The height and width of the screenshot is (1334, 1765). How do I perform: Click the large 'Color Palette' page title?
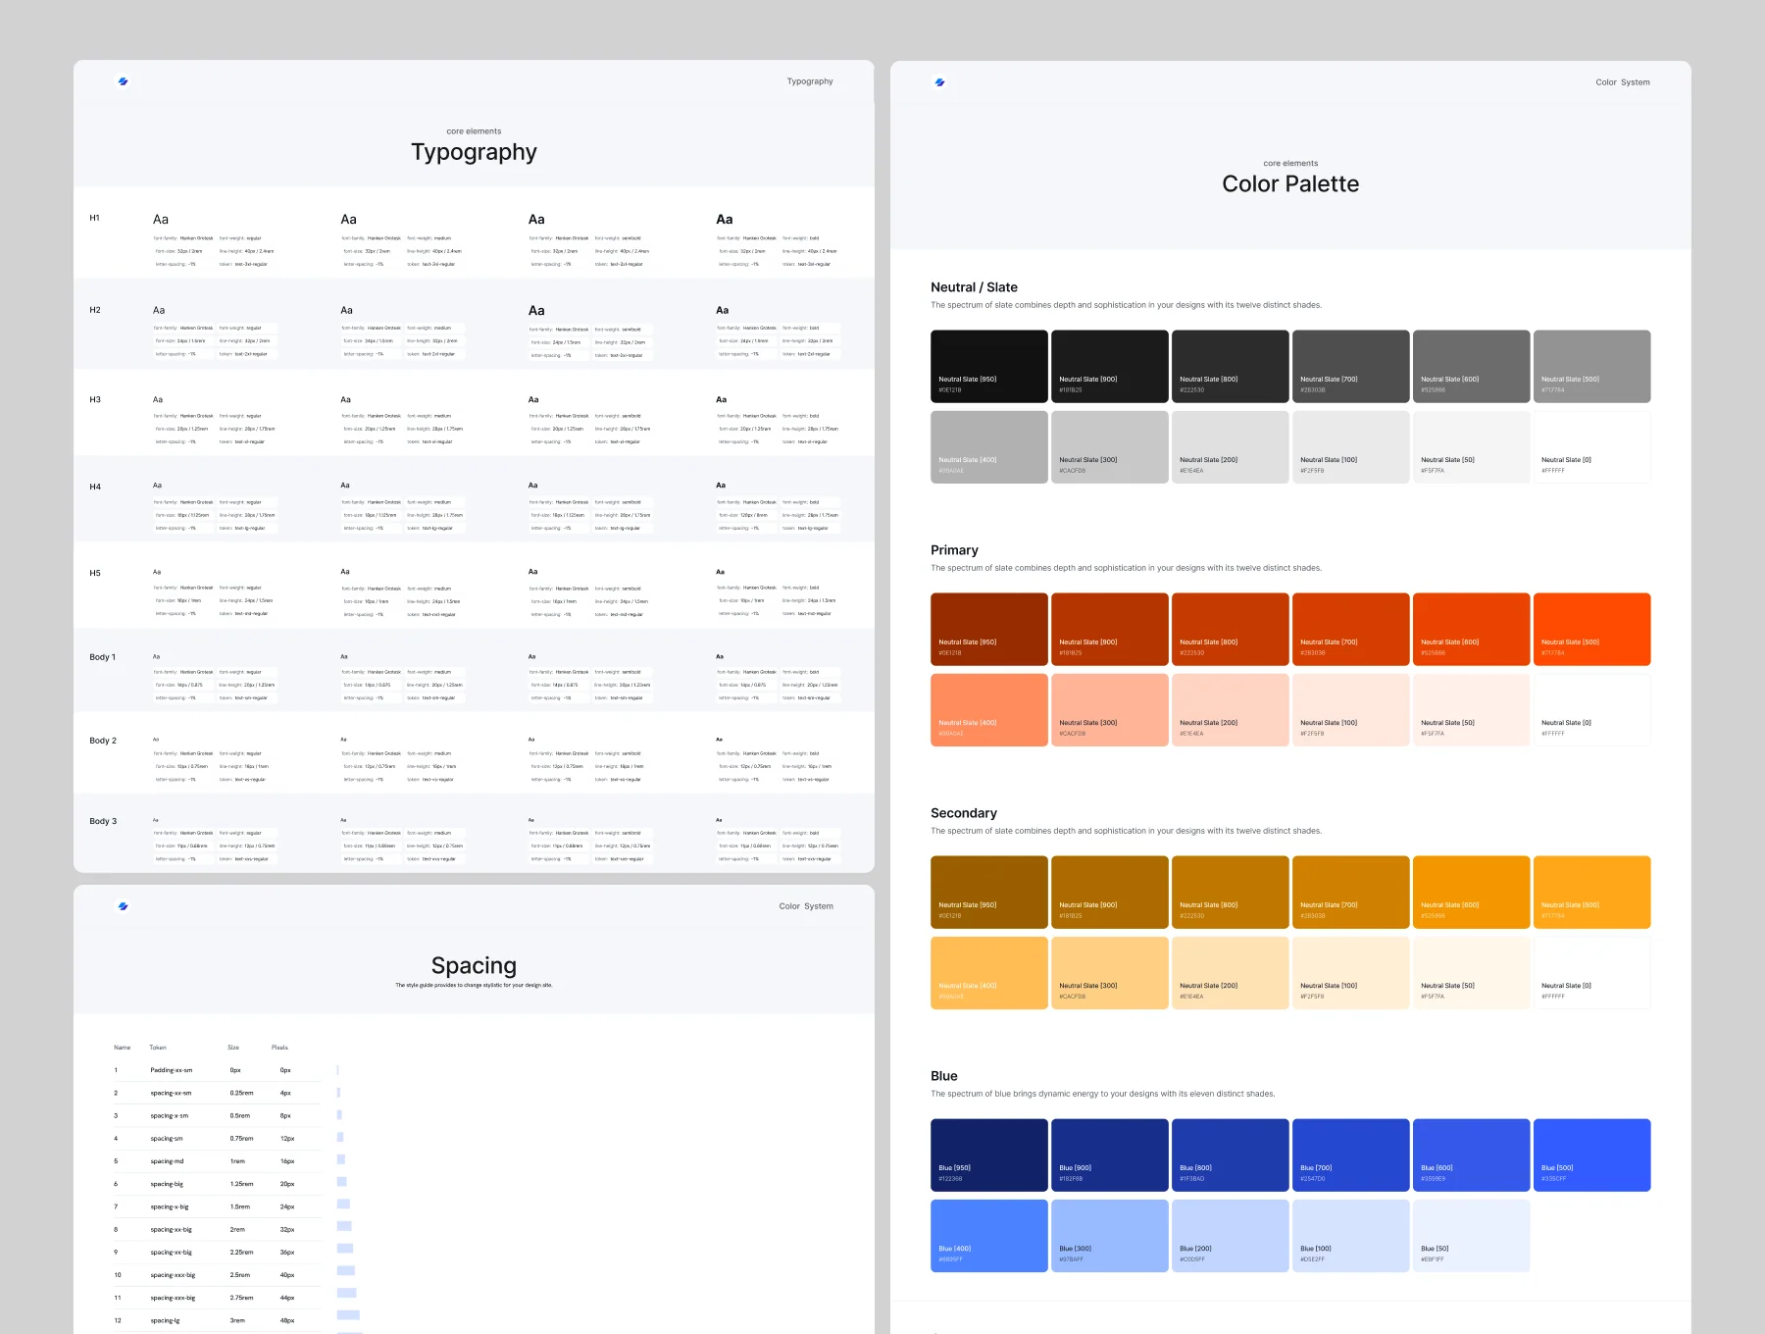coord(1290,184)
